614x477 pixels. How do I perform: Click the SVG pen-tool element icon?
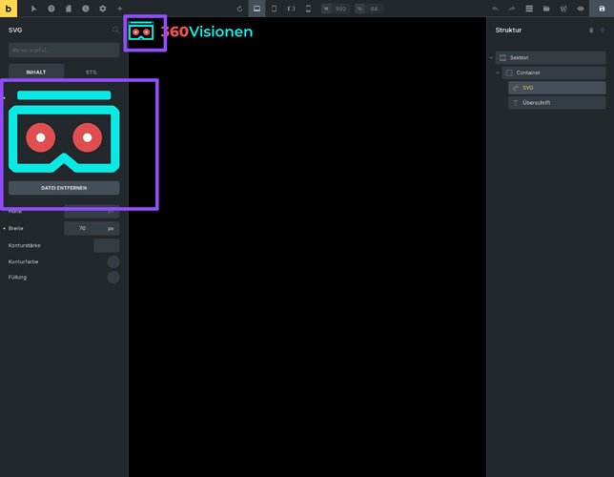(x=515, y=88)
